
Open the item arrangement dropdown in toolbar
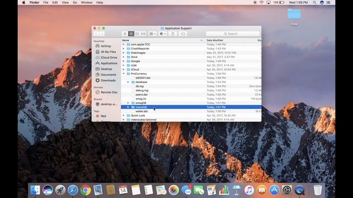(x=152, y=34)
